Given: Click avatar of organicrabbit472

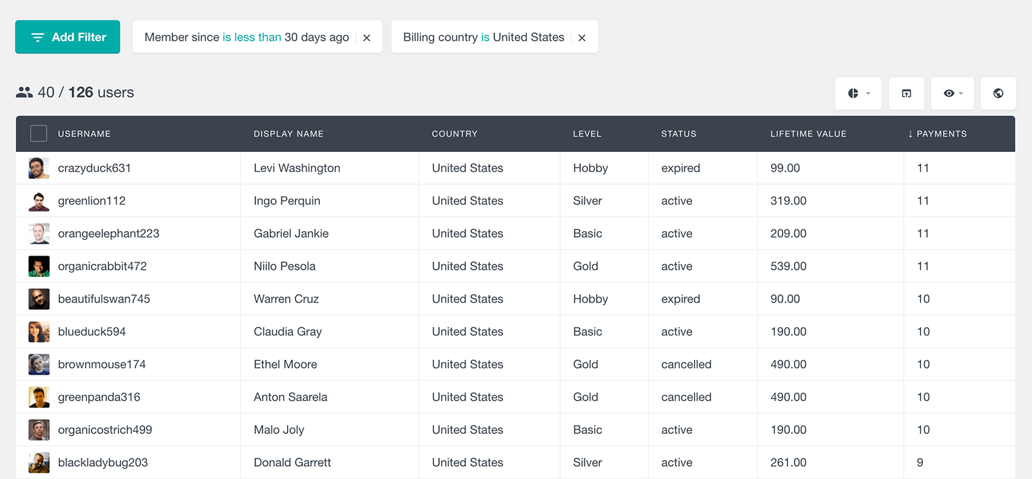Looking at the screenshot, I should 39,267.
